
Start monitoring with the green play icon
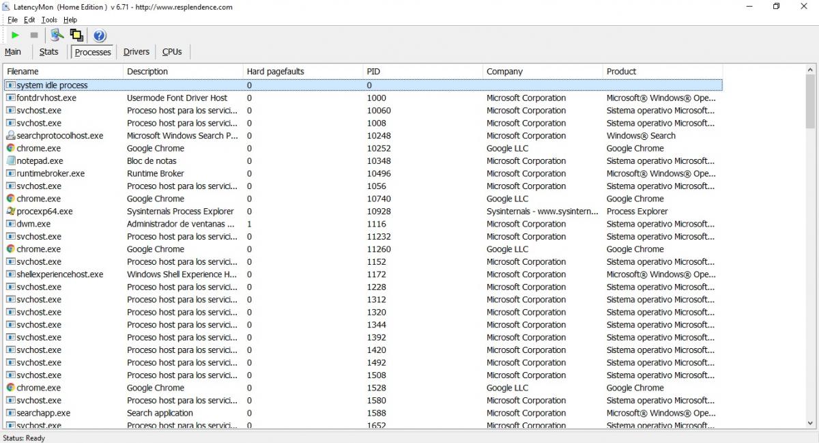pyautogui.click(x=15, y=35)
